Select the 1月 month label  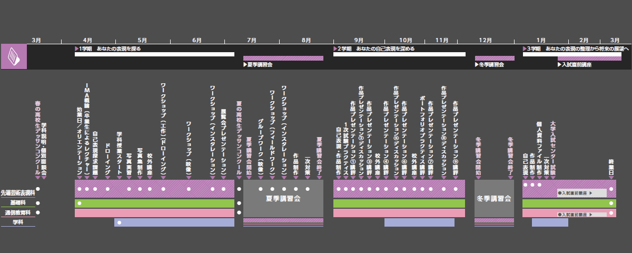pos(541,40)
